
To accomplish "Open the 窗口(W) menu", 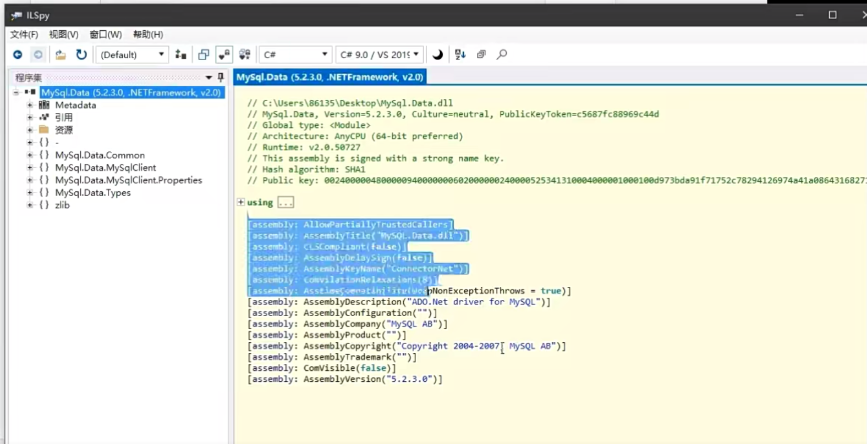I will coord(106,35).
